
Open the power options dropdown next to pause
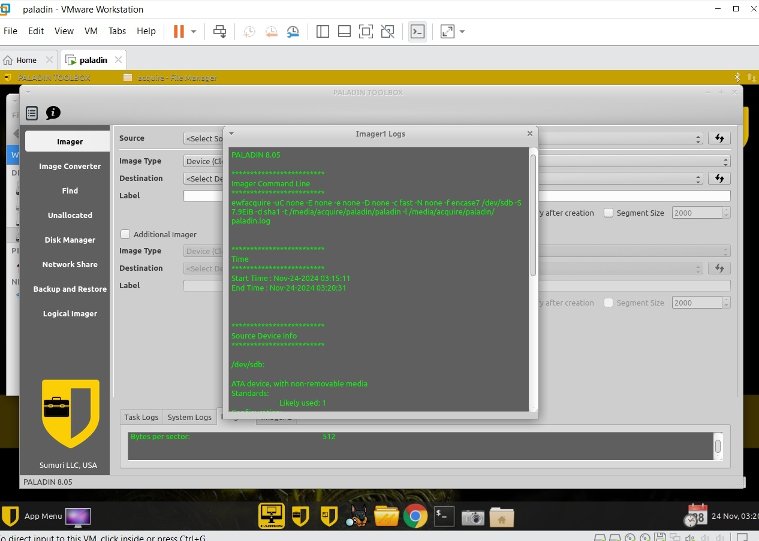pos(194,32)
